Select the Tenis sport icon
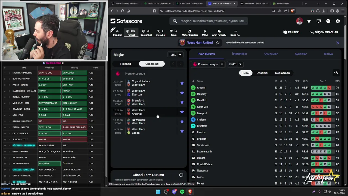The image size is (348, 196). [173, 32]
